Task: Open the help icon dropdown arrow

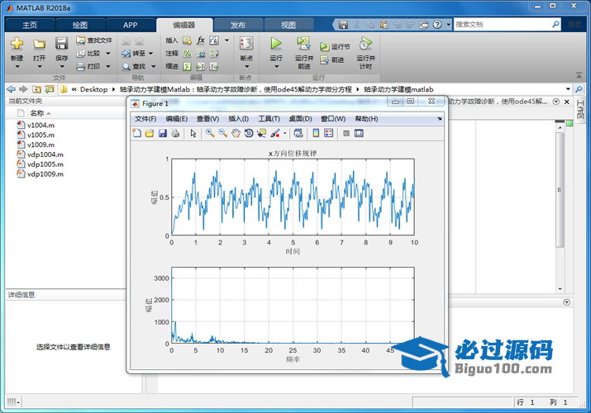Action: click(x=448, y=25)
